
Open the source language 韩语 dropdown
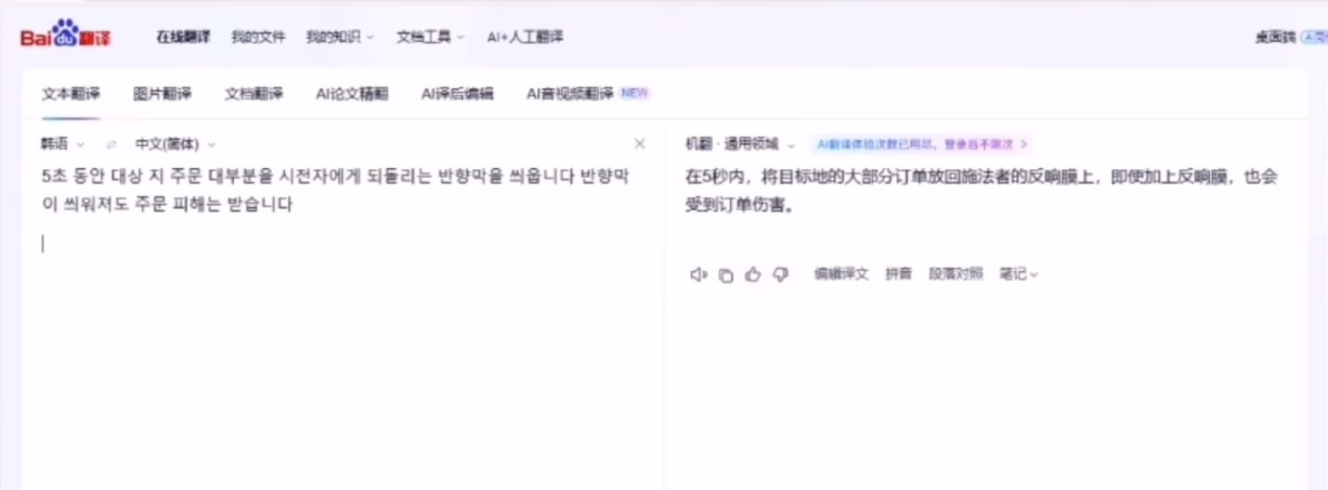coord(62,144)
